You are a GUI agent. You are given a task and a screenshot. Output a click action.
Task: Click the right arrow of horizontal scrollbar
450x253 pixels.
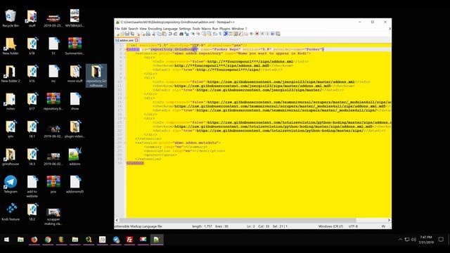(389, 220)
